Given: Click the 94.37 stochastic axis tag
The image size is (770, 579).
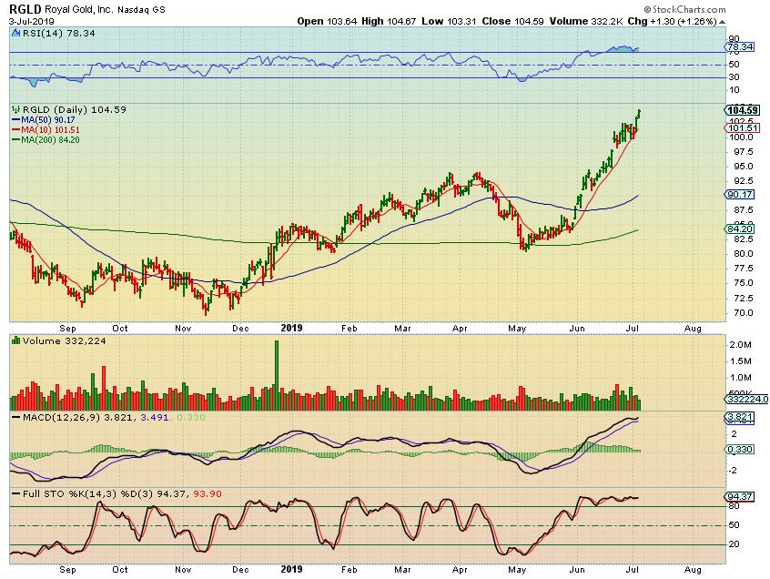Looking at the screenshot, I should click(x=740, y=496).
